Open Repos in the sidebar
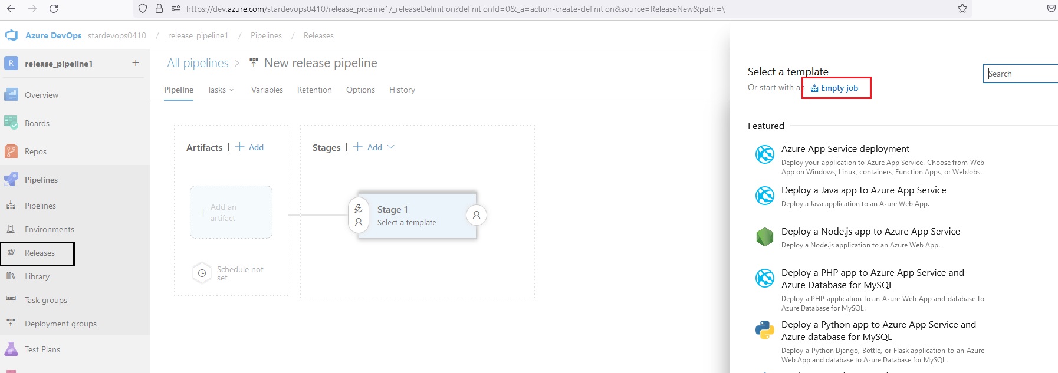This screenshot has height=373, width=1058. 35,151
